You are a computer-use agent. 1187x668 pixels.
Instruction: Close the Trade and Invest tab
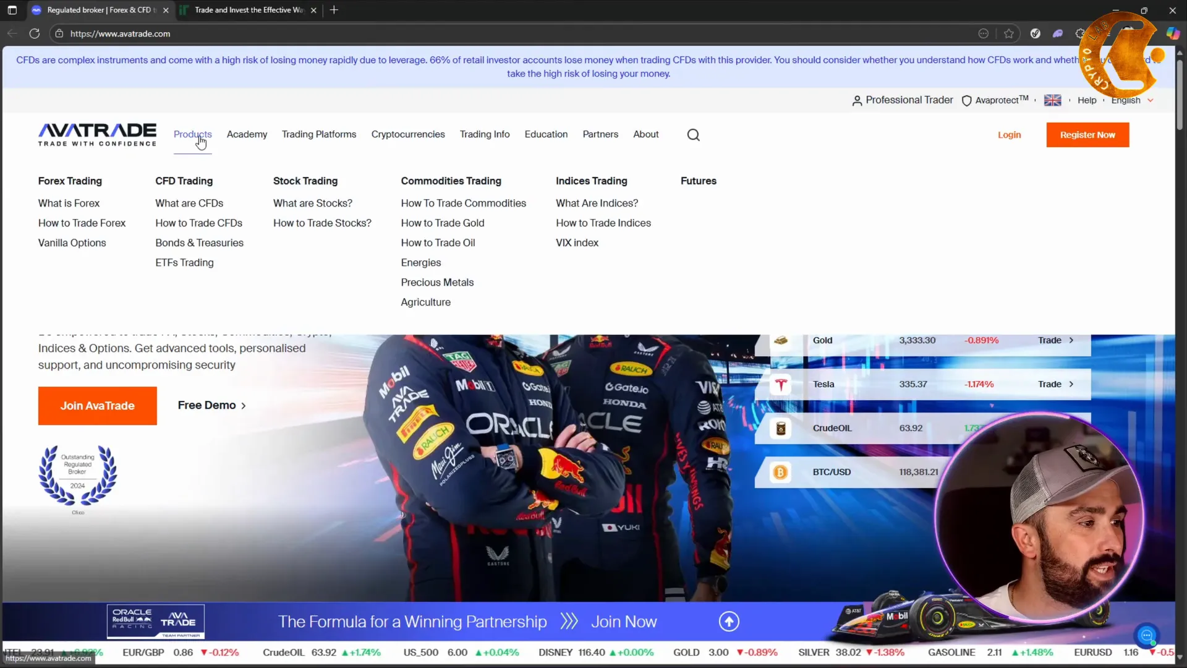(x=313, y=10)
